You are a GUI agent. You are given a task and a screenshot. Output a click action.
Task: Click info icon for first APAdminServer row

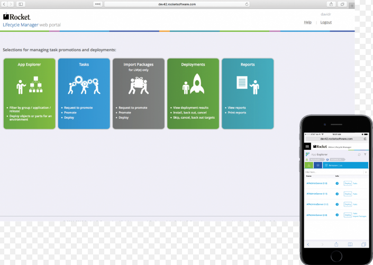337,183
